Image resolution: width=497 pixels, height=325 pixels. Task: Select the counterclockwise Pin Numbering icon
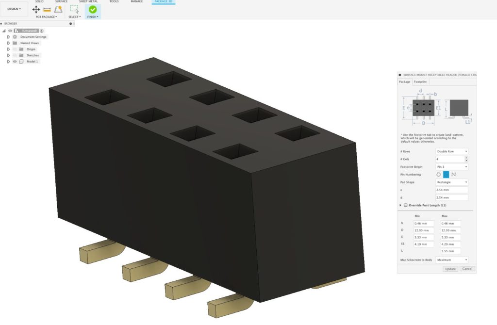coord(438,174)
